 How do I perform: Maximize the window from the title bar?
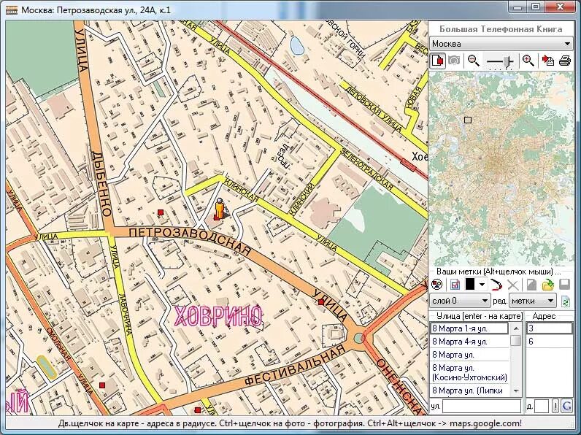tap(536, 7)
